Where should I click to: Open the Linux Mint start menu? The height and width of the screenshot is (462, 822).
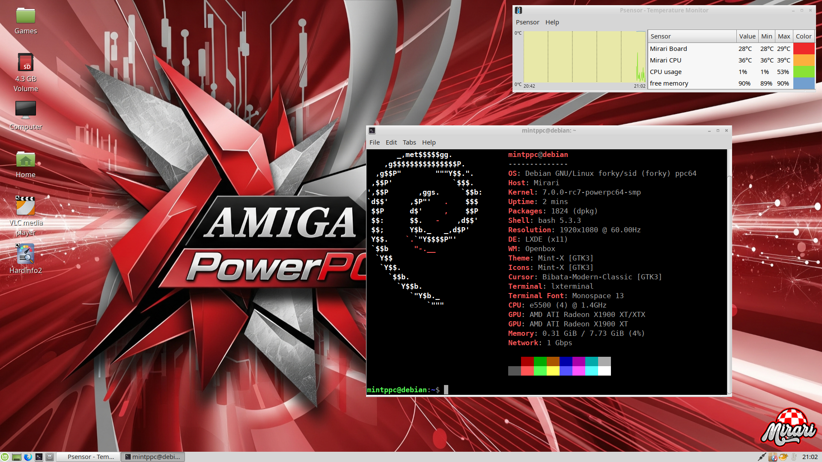5,457
